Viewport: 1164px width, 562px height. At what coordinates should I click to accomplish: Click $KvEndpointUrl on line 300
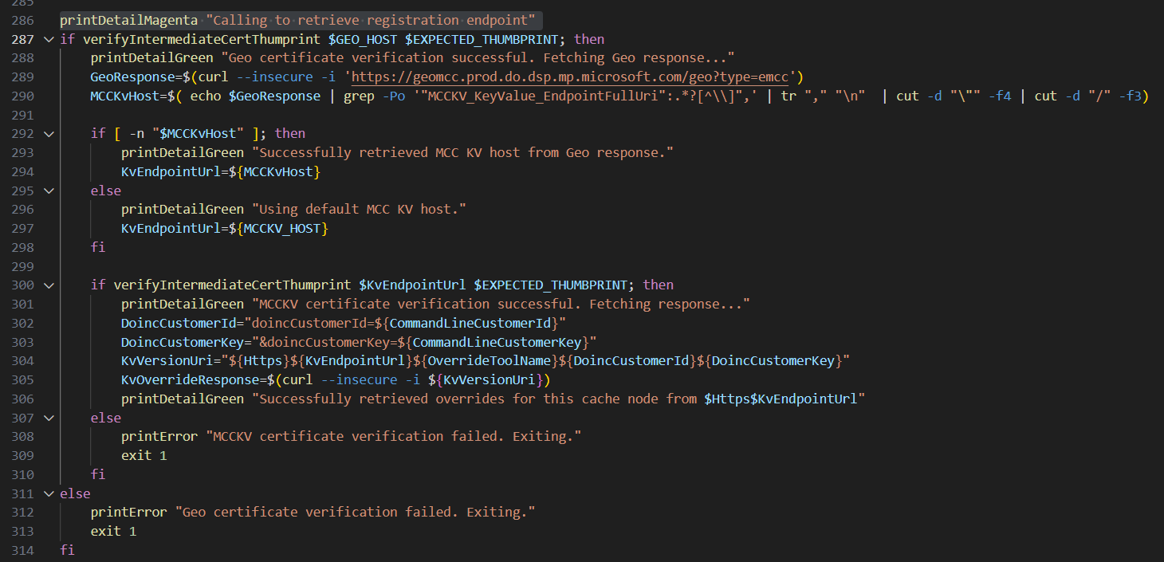tap(412, 285)
